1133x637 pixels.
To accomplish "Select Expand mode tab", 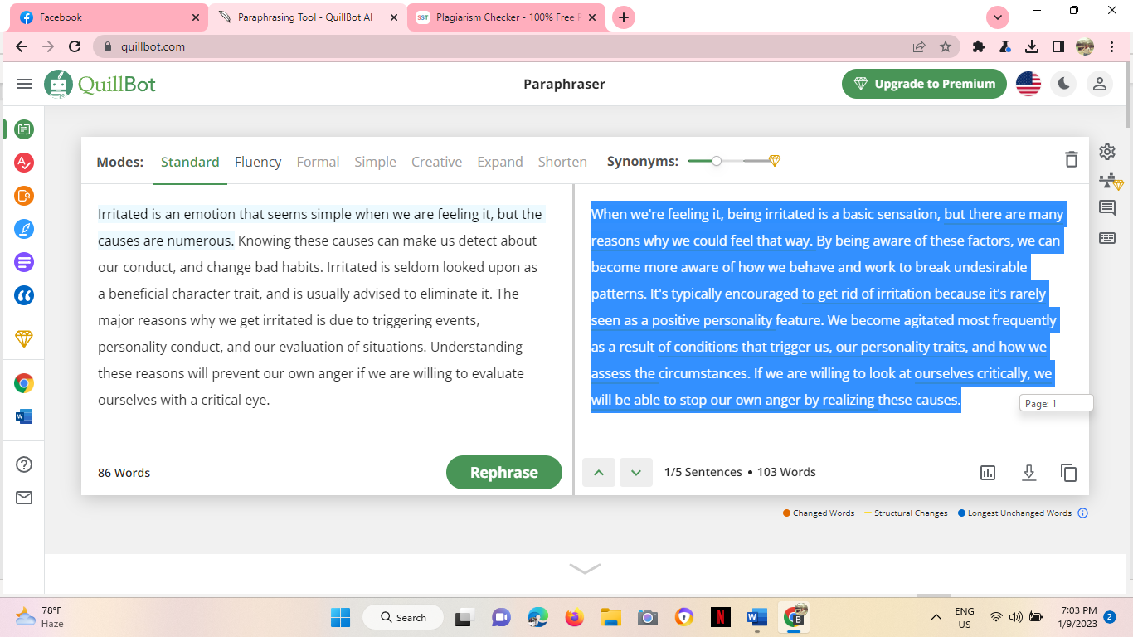I will point(500,162).
